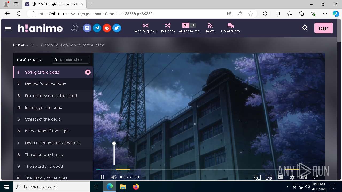Image resolution: width=342 pixels, height=192 pixels.
Task: Open the News section
Action: (x=210, y=28)
